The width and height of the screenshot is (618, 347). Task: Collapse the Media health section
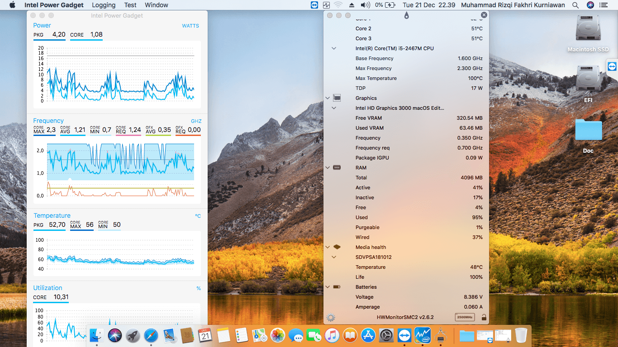pyautogui.click(x=328, y=247)
